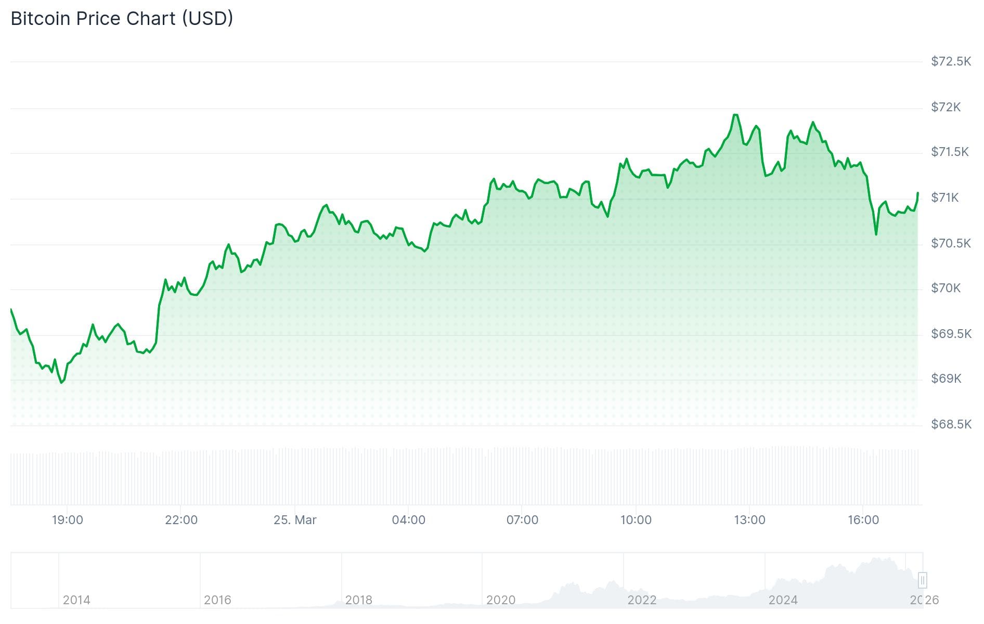Select the 10:00 time axis label
The image size is (984, 624).
tap(636, 520)
